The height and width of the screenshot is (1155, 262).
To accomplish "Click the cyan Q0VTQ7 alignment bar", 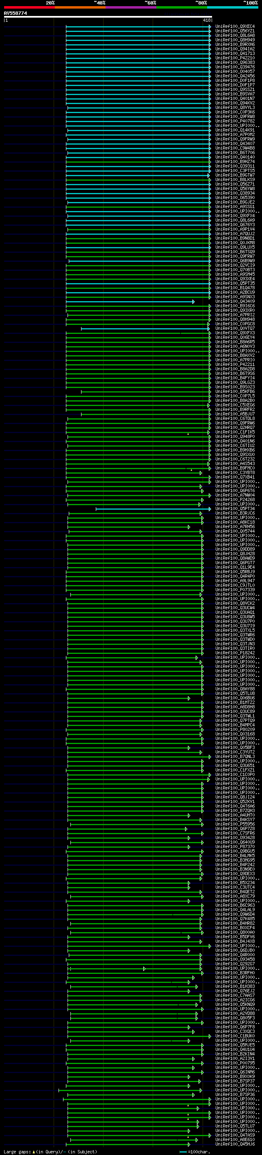I will (146, 329).
